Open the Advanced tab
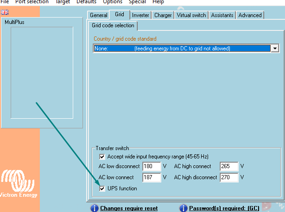This screenshot has height=212, width=285. pos(250,15)
